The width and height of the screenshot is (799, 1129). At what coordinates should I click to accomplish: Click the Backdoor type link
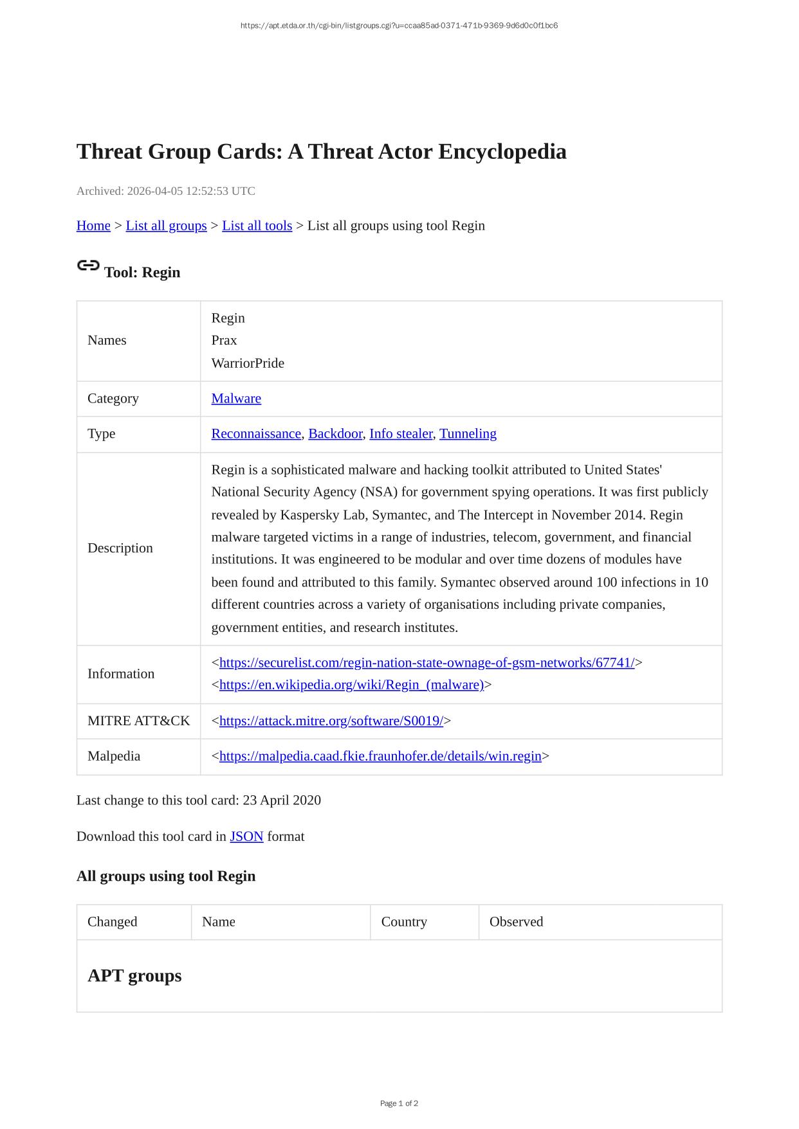coord(335,434)
